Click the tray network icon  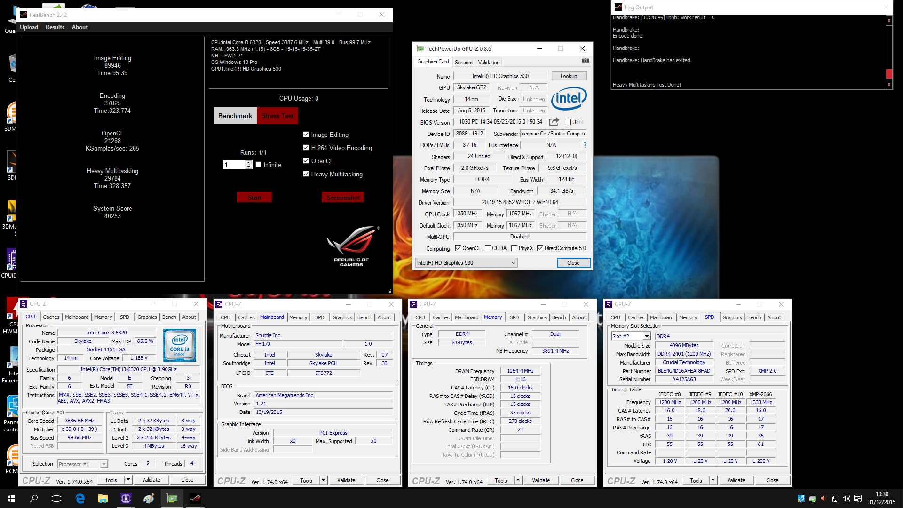click(x=835, y=499)
